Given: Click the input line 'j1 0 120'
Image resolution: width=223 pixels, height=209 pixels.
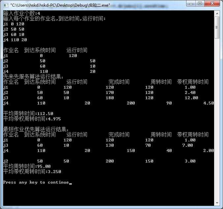Looking at the screenshot, I should (x=14, y=24).
